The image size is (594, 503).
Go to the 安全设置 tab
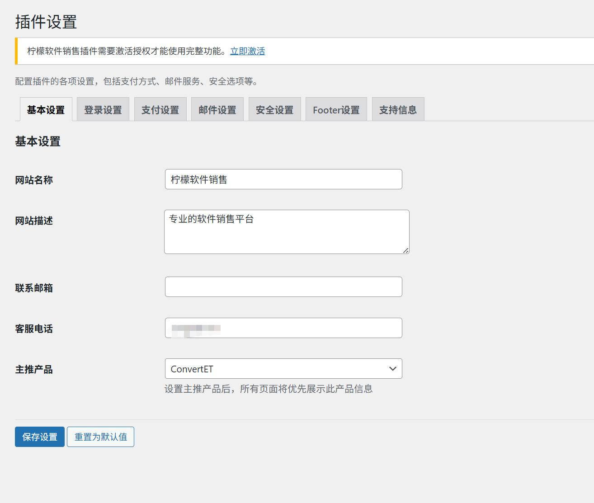pyautogui.click(x=274, y=110)
